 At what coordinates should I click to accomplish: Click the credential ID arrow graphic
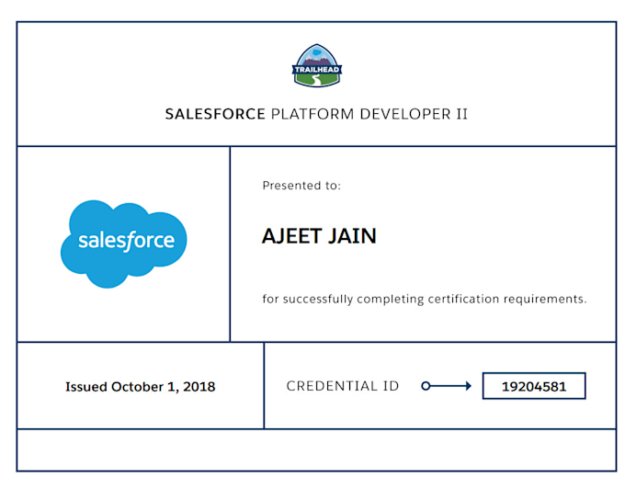tap(447, 386)
